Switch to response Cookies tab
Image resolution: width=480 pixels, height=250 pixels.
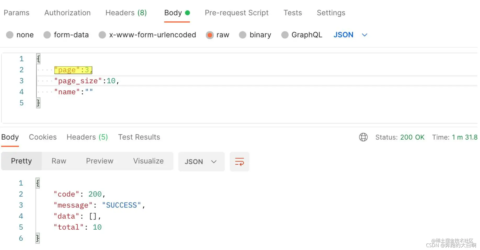(x=43, y=137)
